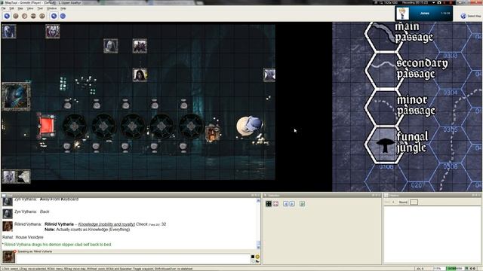The width and height of the screenshot is (483, 271).
Task: Click the typing notification icon in chat
Action: tap(257, 261)
